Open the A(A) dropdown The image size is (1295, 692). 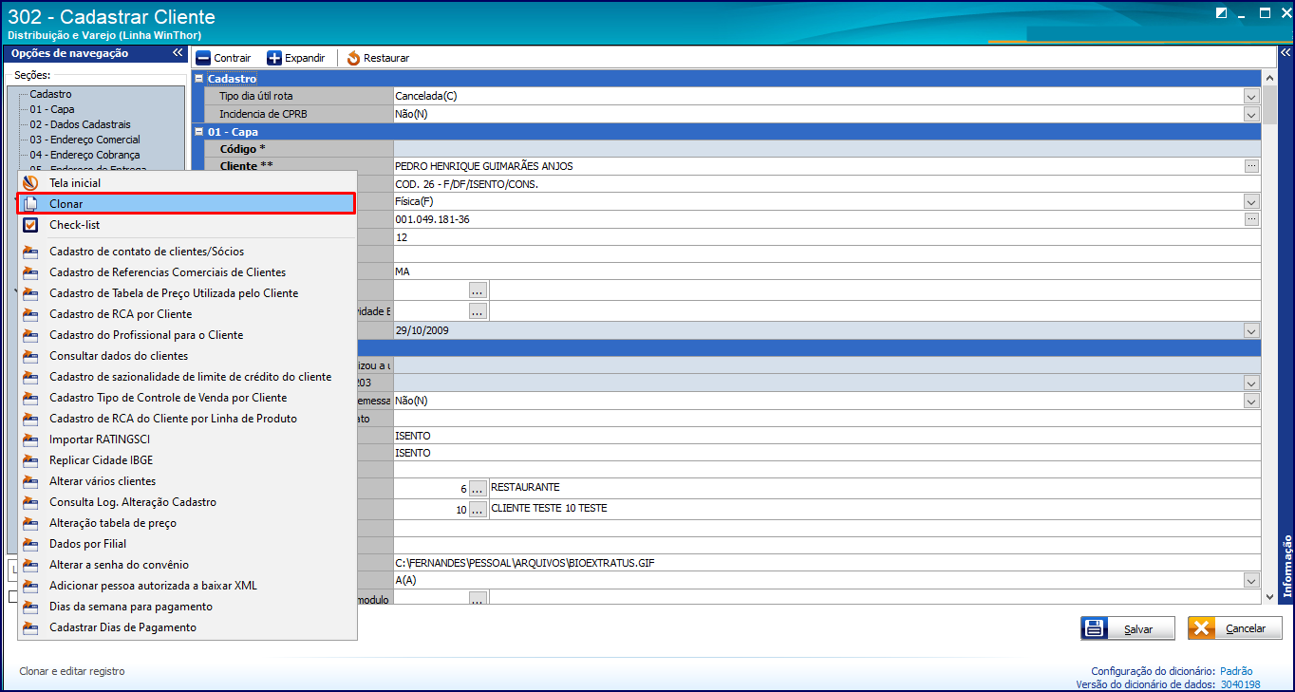pyautogui.click(x=1251, y=580)
